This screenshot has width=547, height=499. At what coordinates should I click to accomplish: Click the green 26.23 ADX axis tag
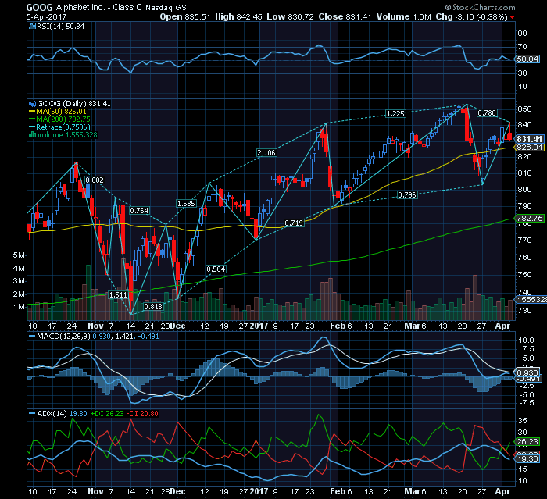527,442
